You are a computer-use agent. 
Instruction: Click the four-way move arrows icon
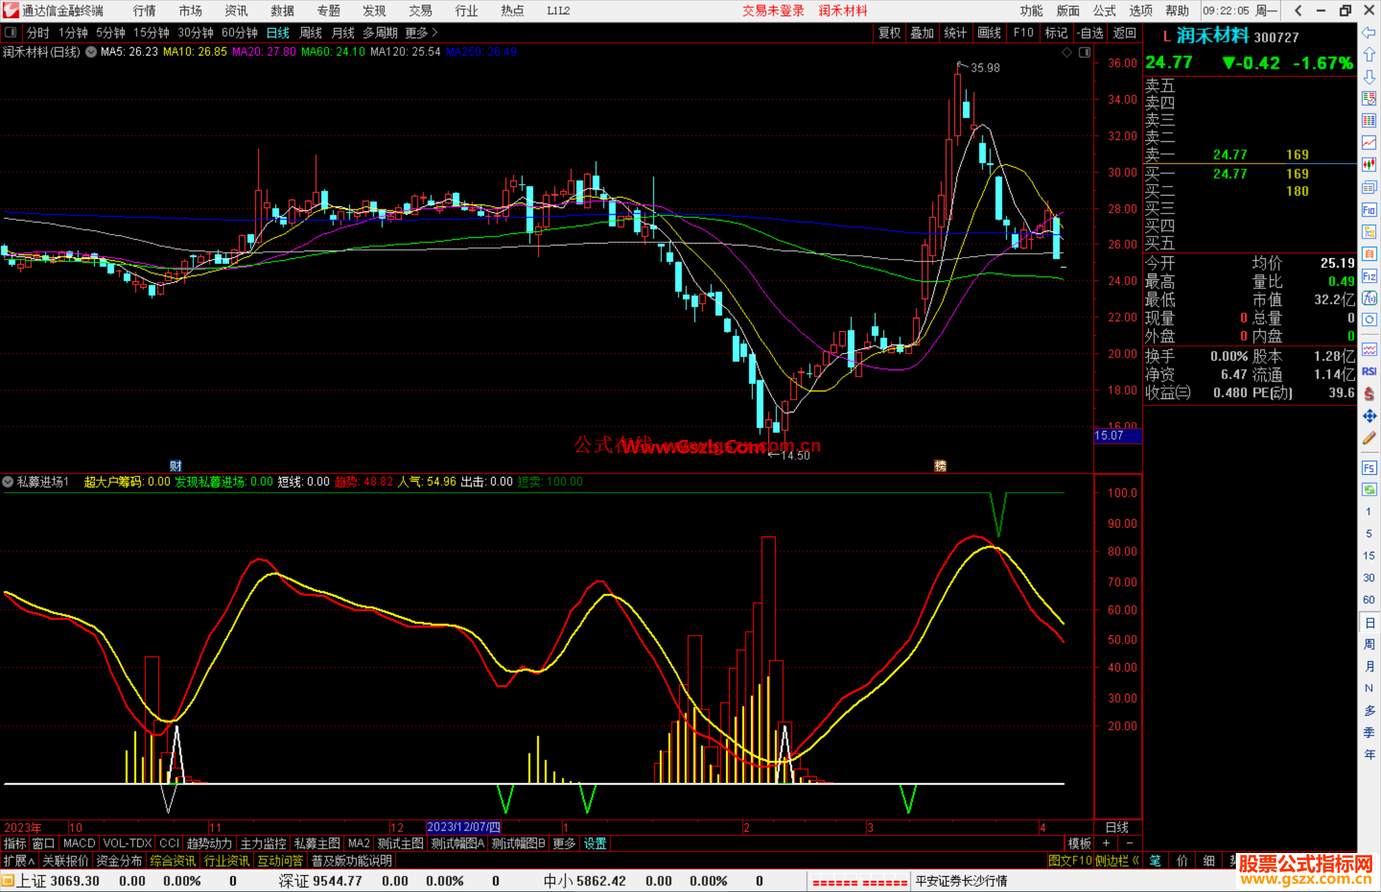1369,416
